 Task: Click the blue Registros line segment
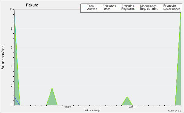17,101
